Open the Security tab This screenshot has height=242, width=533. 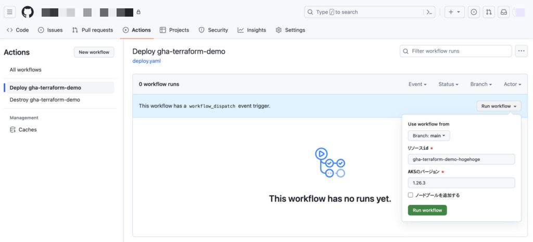(x=213, y=30)
